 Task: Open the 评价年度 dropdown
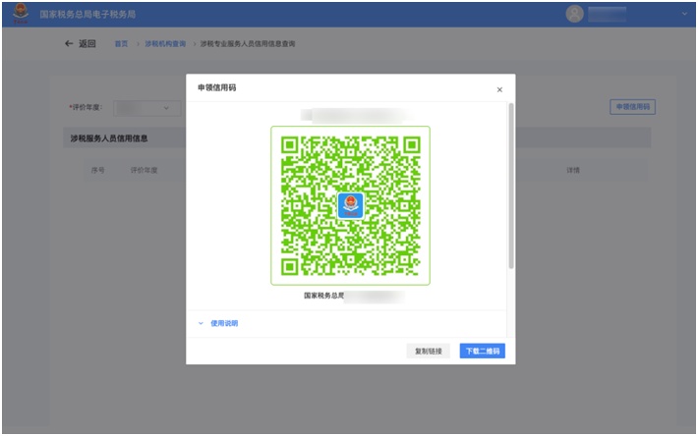pyautogui.click(x=146, y=108)
